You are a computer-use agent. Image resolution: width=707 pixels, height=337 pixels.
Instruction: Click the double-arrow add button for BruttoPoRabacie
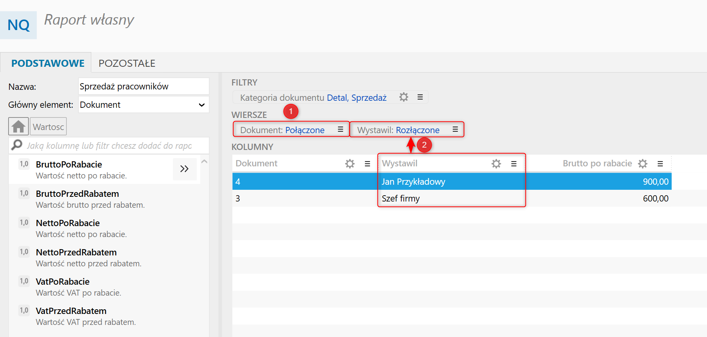(184, 169)
